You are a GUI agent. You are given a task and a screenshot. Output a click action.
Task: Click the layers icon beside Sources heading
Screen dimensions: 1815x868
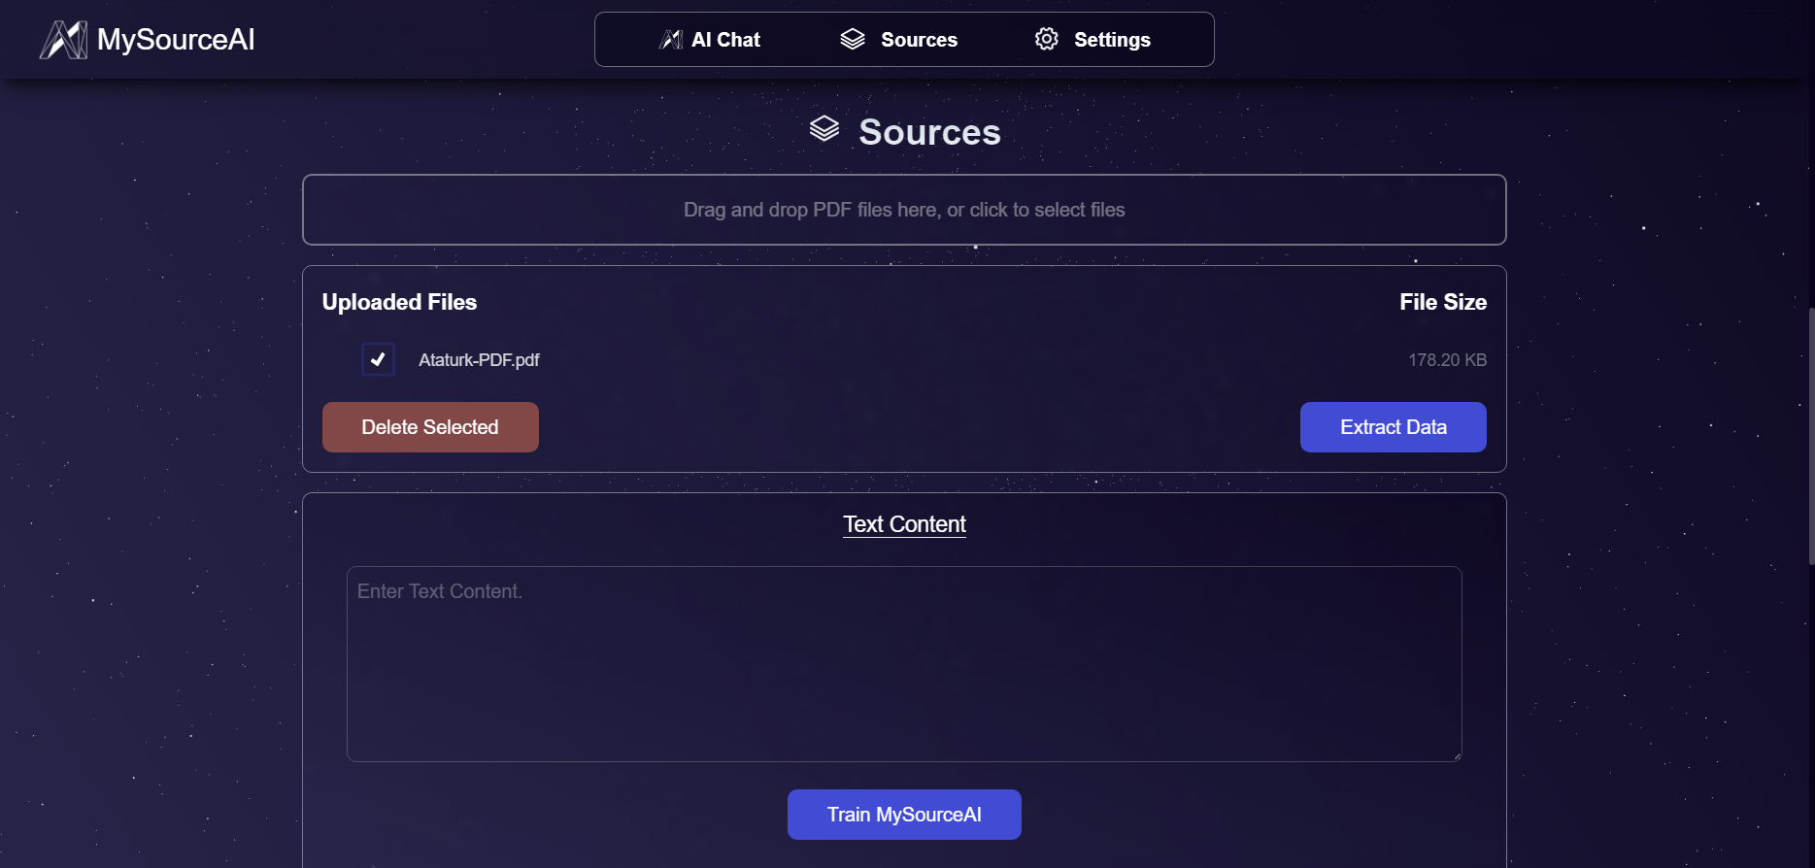click(x=824, y=129)
